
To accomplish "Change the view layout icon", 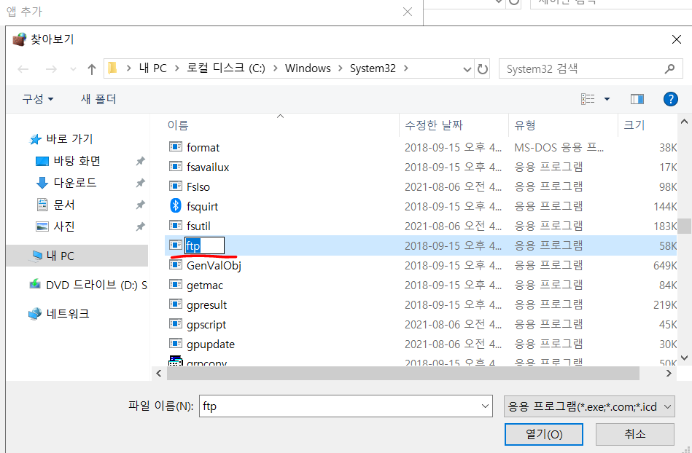I will tap(588, 99).
